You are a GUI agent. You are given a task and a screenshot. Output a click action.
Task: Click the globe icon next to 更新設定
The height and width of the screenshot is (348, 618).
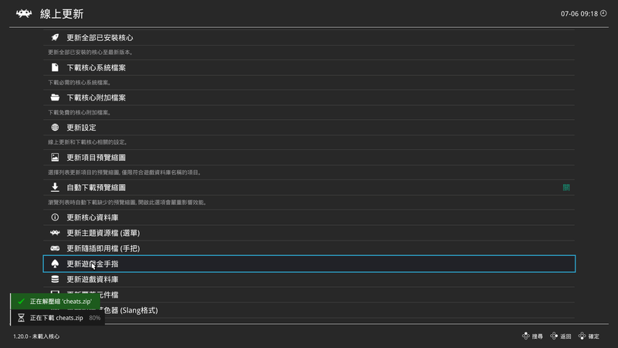[x=55, y=128]
